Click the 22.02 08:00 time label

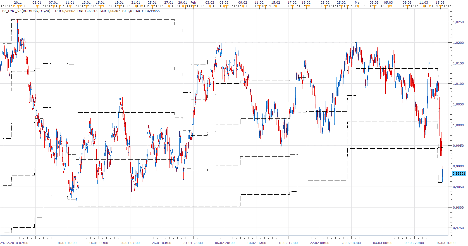pos(319,243)
